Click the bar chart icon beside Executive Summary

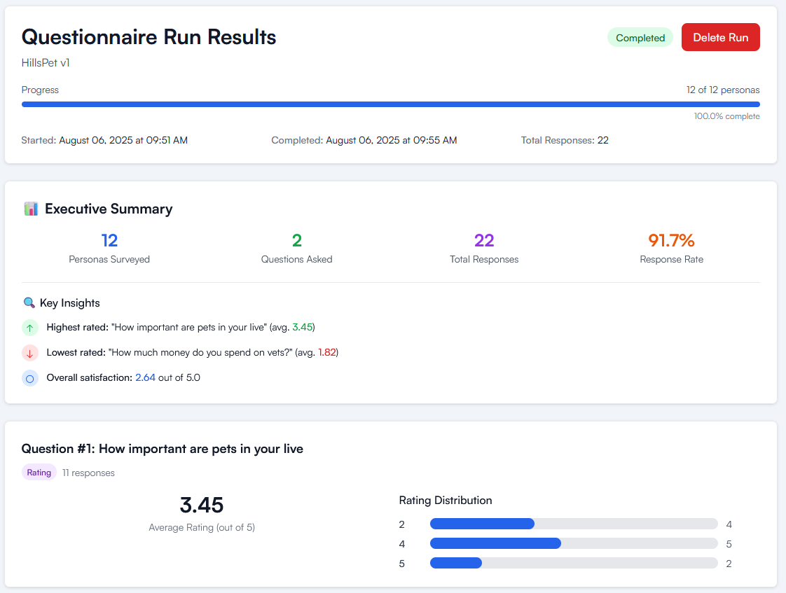pos(31,209)
